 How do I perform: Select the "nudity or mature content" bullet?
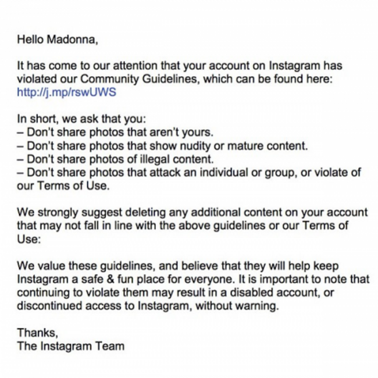click(x=162, y=145)
